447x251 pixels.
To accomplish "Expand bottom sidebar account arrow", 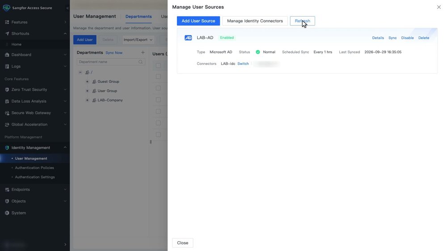I will 65,244.
